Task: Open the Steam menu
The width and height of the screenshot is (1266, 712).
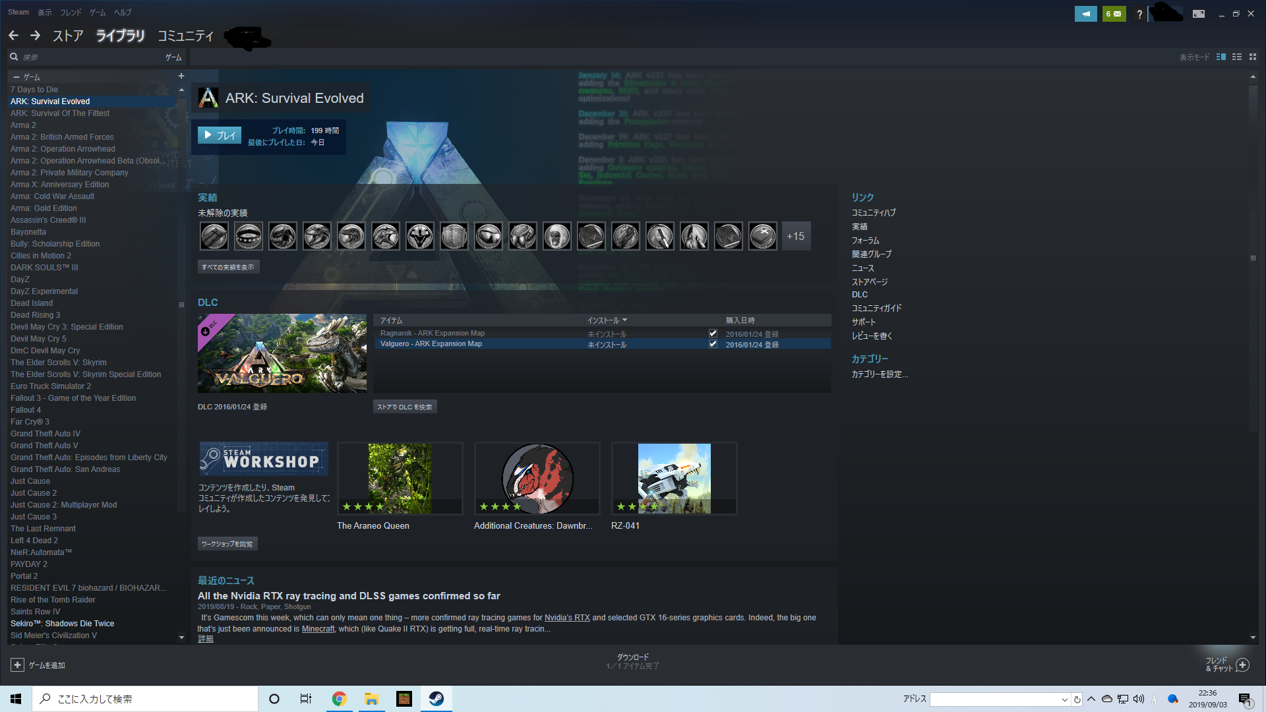Action: [x=18, y=12]
